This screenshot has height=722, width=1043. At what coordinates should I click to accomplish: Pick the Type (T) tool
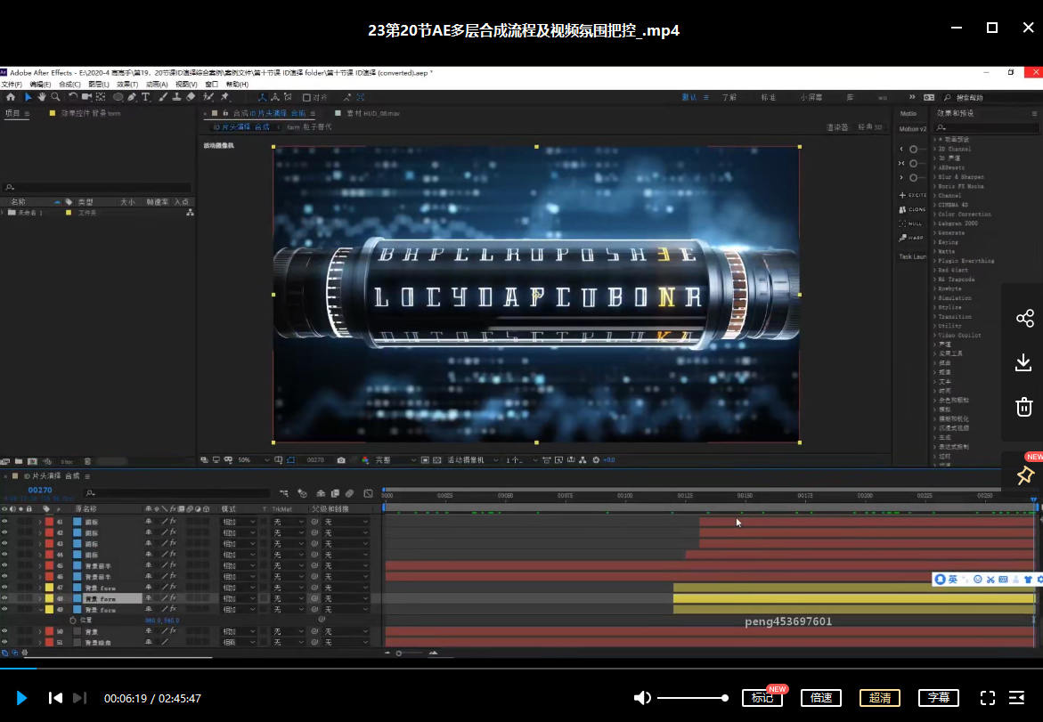coord(146,97)
